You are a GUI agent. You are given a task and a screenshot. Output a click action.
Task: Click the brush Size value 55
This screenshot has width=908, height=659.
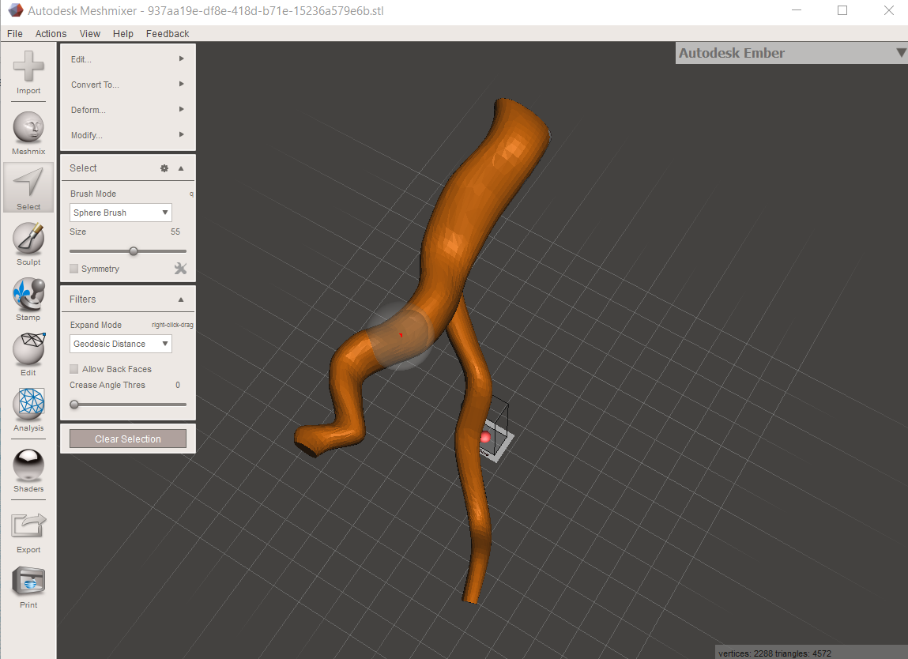pyautogui.click(x=175, y=232)
